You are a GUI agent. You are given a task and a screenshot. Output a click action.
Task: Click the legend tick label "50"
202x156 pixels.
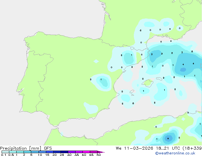[x=99, y=155]
